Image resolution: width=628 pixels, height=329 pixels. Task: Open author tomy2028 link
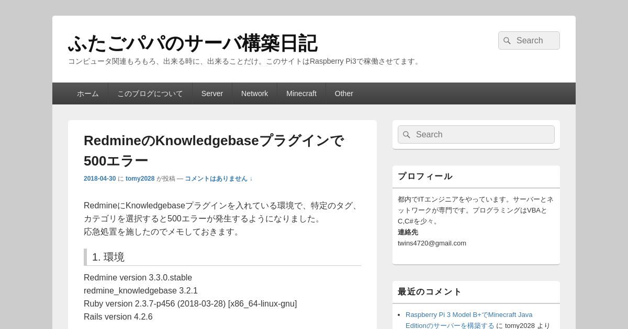[140, 179]
